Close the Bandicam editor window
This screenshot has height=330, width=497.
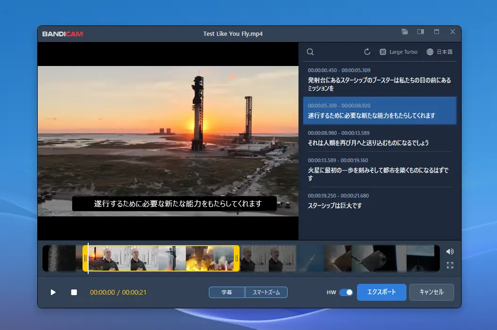click(453, 32)
